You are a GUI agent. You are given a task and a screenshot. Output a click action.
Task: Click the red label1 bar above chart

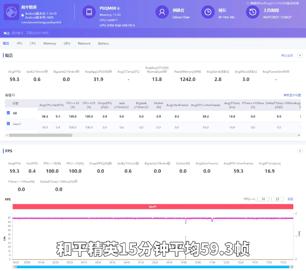pos(153,206)
